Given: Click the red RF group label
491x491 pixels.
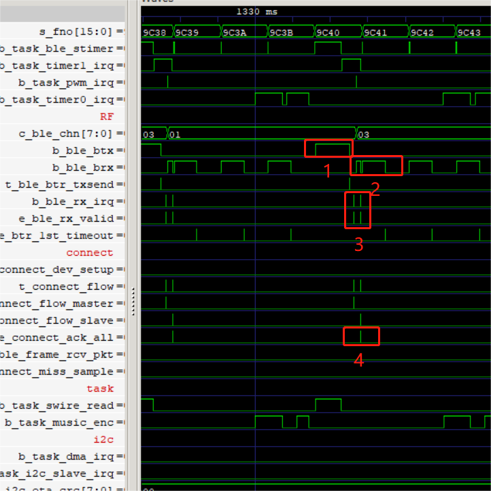Looking at the screenshot, I should (107, 116).
